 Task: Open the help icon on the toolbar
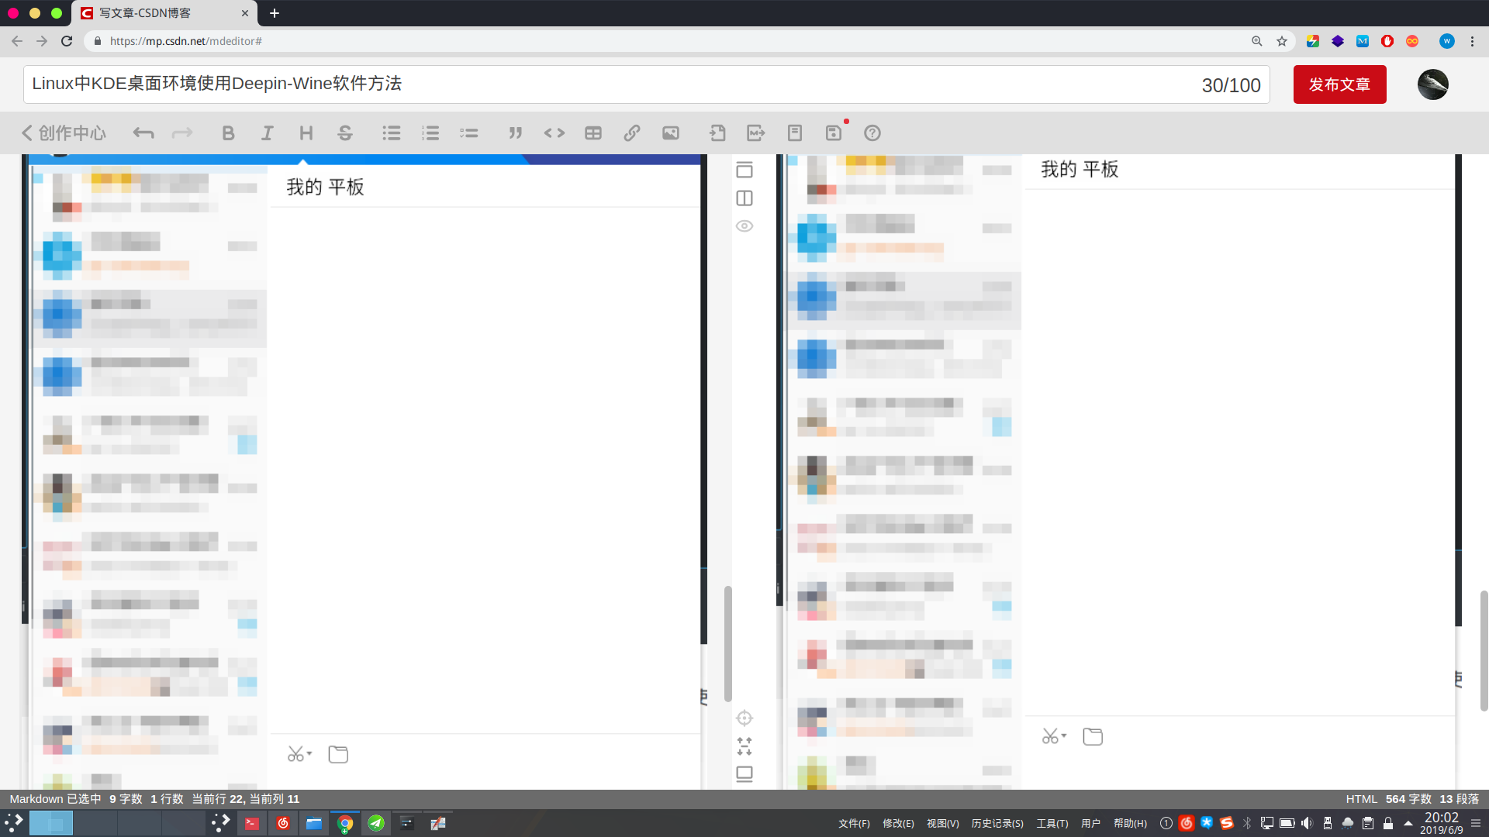click(872, 133)
